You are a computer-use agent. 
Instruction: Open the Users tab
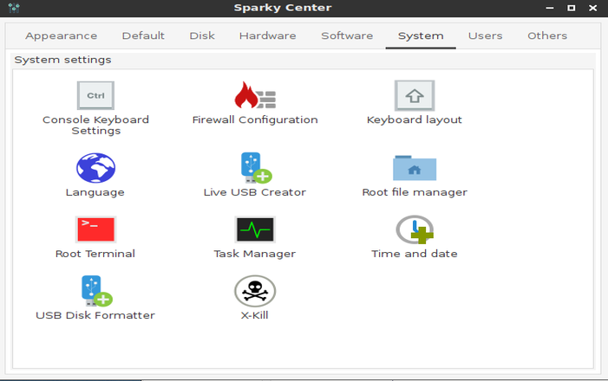pos(485,36)
